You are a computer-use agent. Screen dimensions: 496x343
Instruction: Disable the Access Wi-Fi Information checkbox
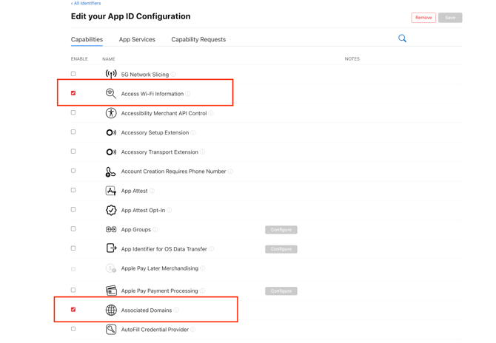73,93
